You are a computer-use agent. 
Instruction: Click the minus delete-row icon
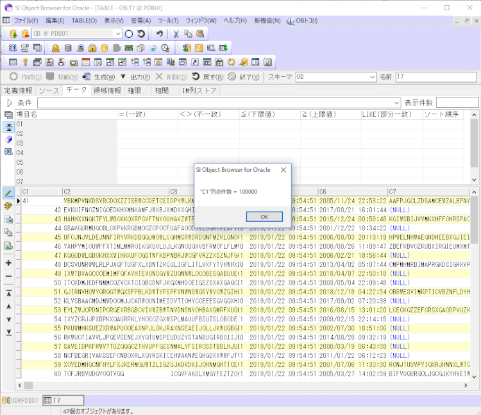point(8,276)
